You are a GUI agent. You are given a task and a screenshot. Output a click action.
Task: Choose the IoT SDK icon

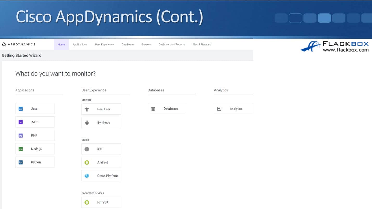[87, 202]
